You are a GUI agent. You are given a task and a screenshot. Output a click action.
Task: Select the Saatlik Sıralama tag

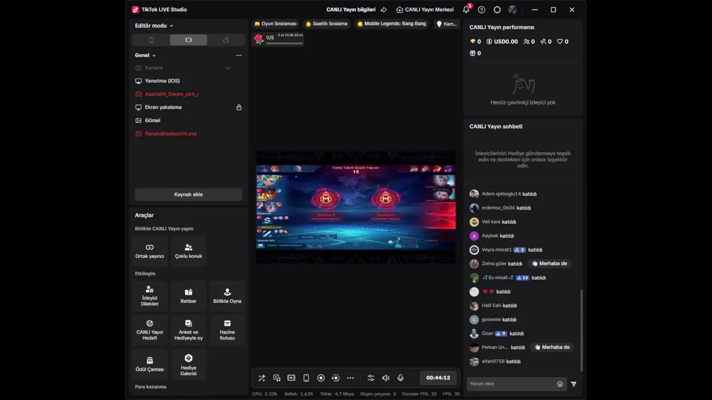[327, 24]
